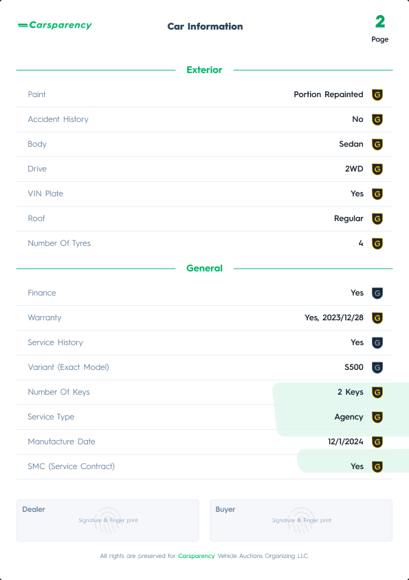The width and height of the screenshot is (409, 580).
Task: Click the Agency service type value
Action: click(x=349, y=417)
